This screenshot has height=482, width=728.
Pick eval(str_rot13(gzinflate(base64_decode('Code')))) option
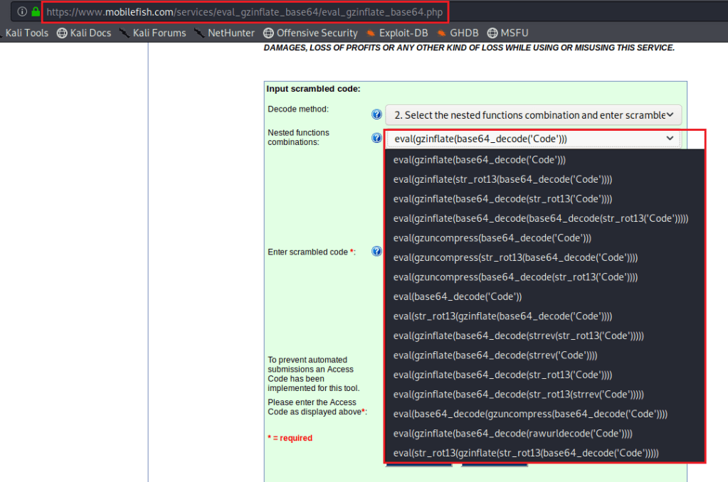coord(502,316)
